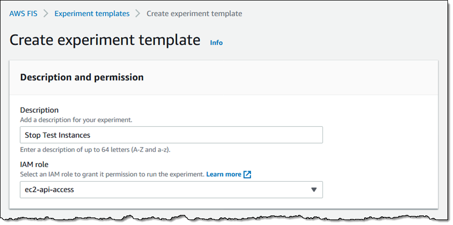Open the AWS FIS breadcrumb link
The image size is (453, 225).
tap(23, 14)
